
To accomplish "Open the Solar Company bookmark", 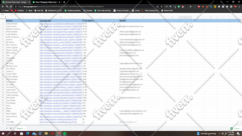I will pyautogui.click(x=151, y=11).
